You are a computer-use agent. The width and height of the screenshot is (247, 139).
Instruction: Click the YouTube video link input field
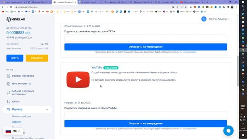pos(146,115)
